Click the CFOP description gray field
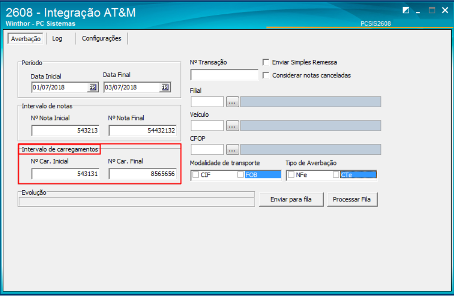The width and height of the screenshot is (454, 296). pyautogui.click(x=310, y=150)
